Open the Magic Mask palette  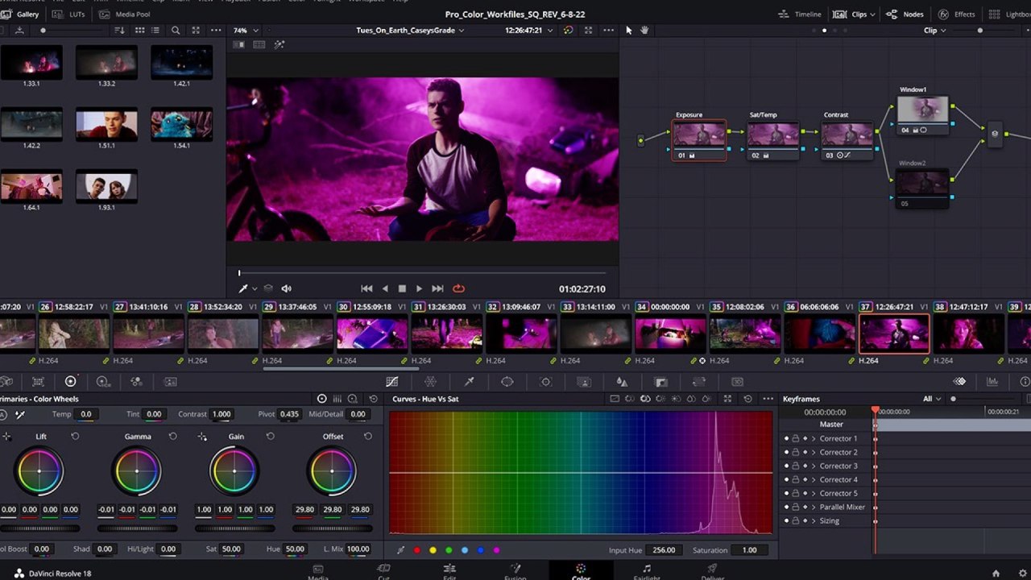[x=584, y=382]
